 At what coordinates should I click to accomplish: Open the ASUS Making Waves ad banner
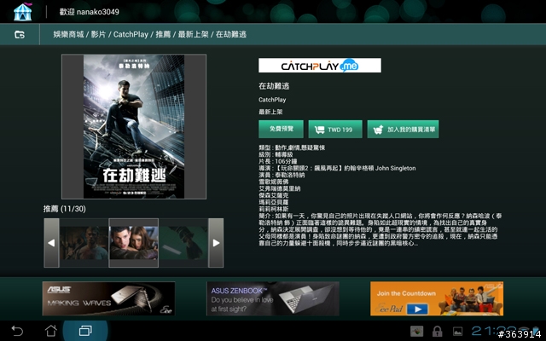[108, 298]
